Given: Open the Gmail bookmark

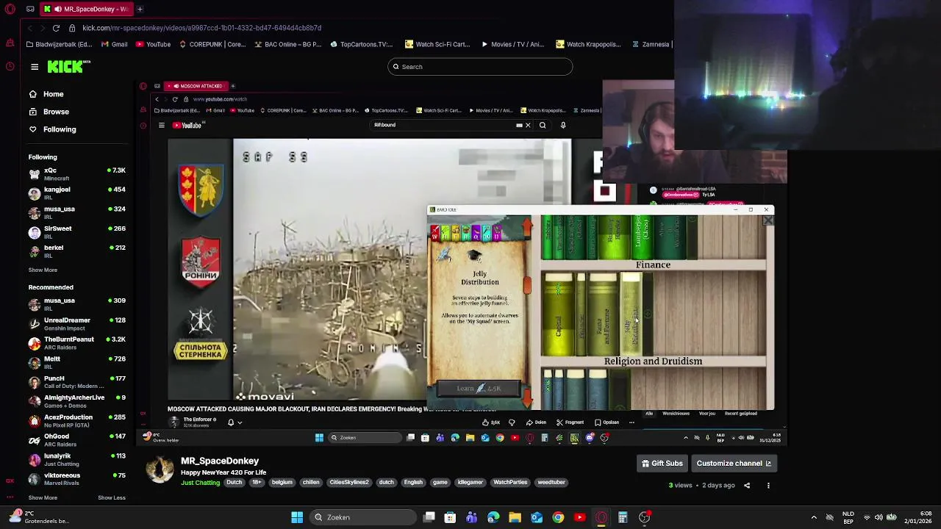Looking at the screenshot, I should [x=114, y=44].
